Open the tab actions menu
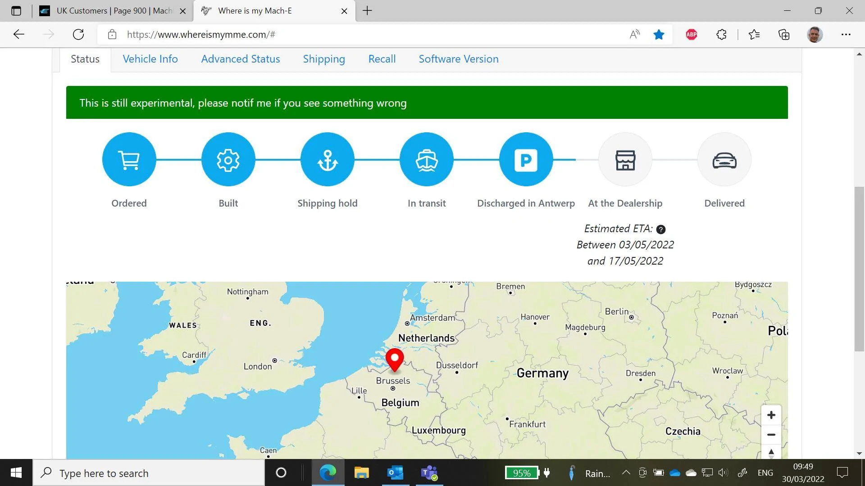Image resolution: width=865 pixels, height=486 pixels. [x=16, y=11]
